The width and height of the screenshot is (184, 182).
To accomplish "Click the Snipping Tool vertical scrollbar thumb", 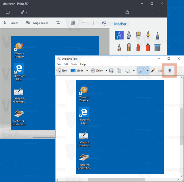I will tap(182, 127).
